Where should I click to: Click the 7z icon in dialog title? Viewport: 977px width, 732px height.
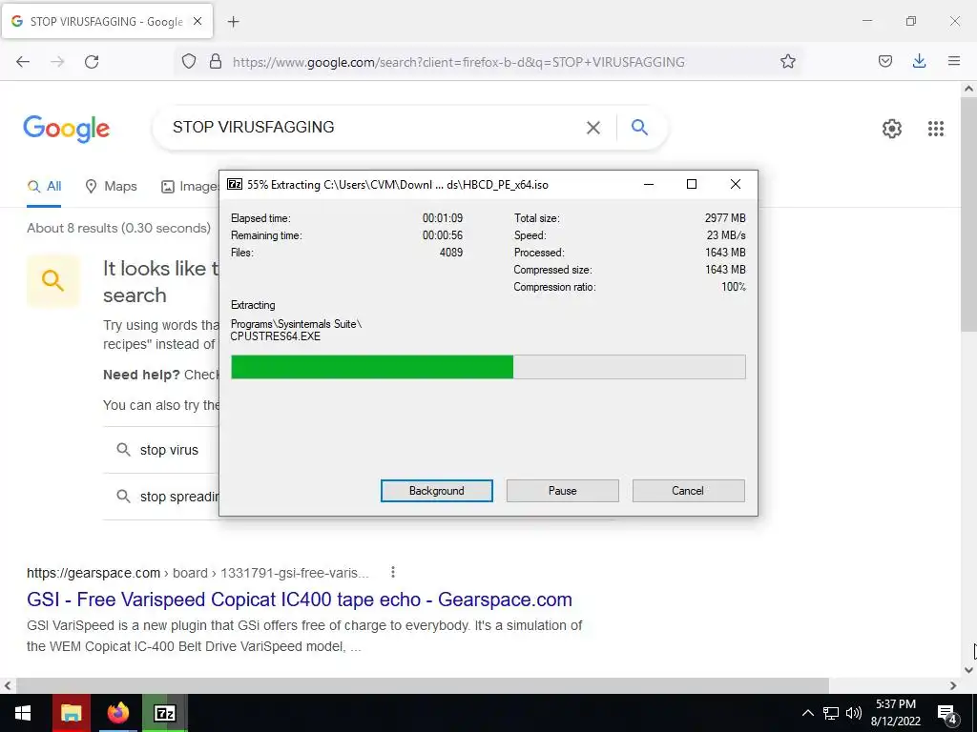pos(235,184)
